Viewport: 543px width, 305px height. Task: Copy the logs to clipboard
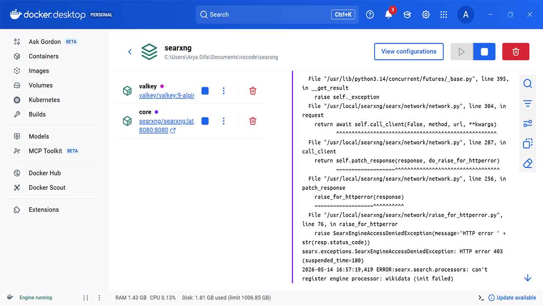pyautogui.click(x=528, y=144)
